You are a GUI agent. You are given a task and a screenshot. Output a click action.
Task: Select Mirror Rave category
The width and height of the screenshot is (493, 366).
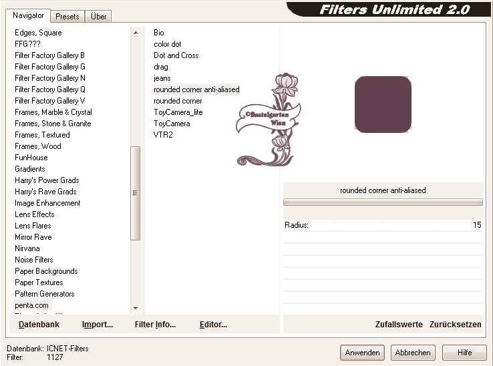point(33,237)
